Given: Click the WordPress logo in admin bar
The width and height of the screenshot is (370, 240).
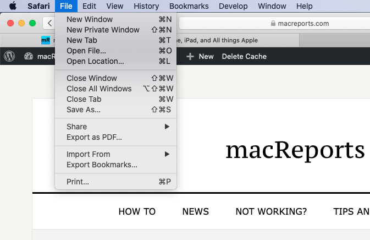Looking at the screenshot, I should point(9,56).
